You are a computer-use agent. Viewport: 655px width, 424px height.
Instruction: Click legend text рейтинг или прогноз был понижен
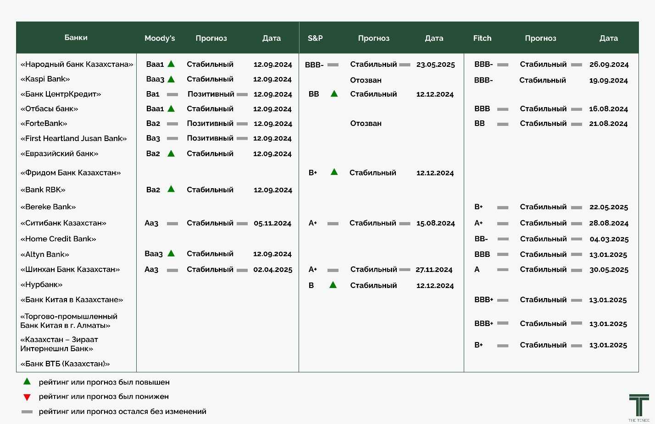(104, 397)
